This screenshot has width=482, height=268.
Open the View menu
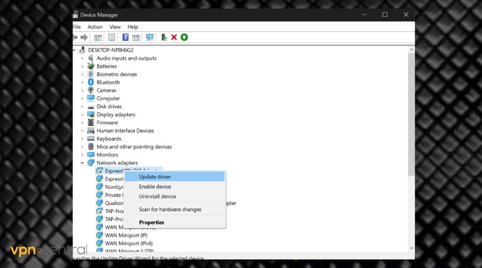115,27
